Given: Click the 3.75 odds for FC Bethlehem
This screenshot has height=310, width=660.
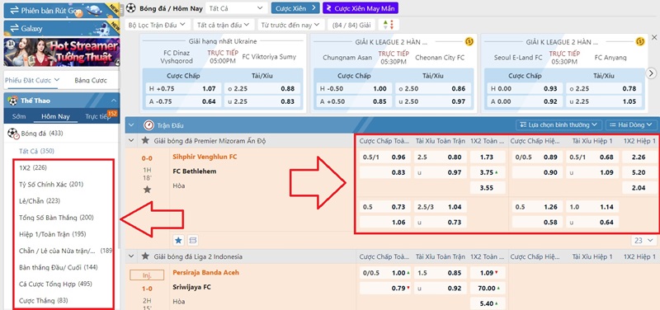Looking at the screenshot, I should click(488, 171).
